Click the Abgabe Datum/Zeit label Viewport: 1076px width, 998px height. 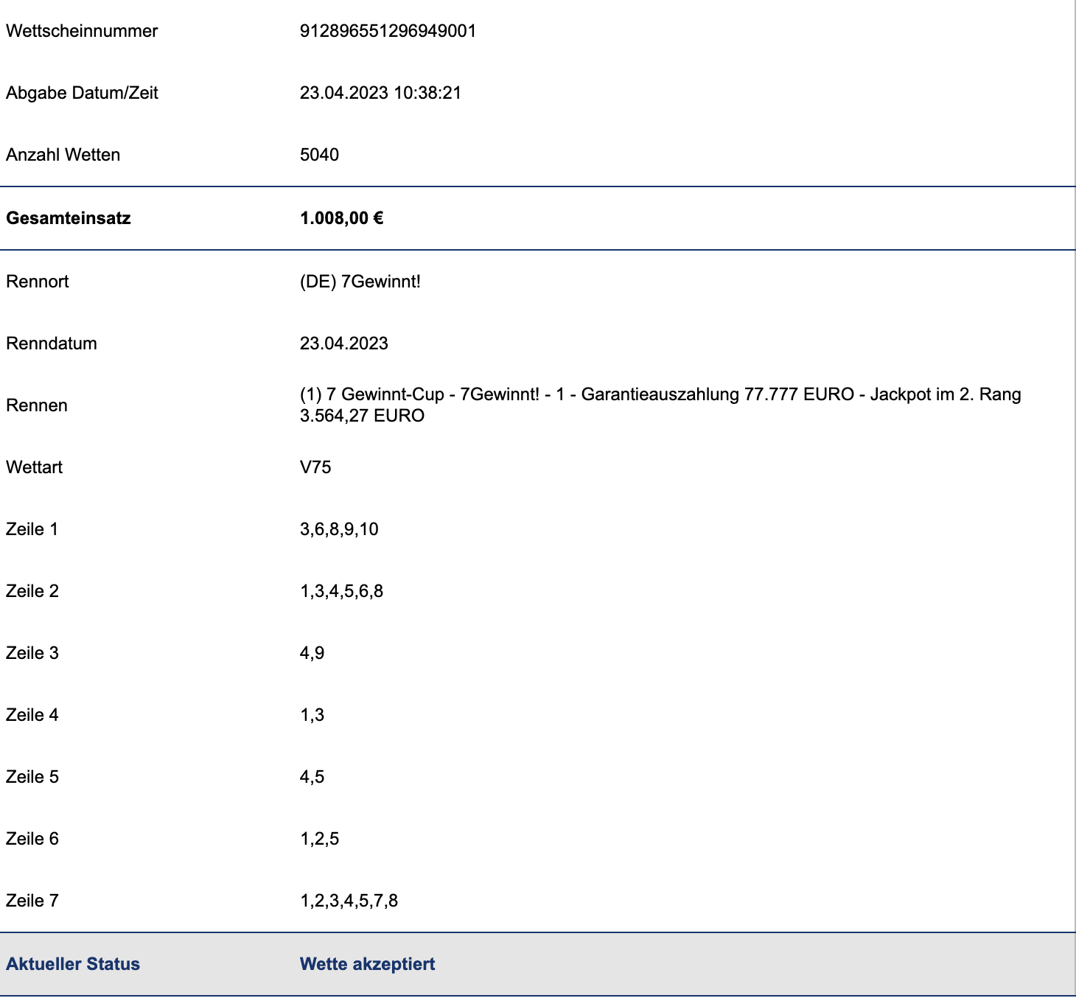coord(82,93)
